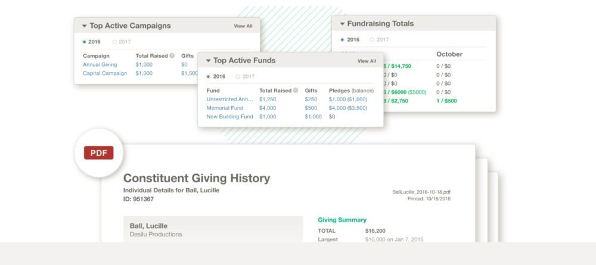Select 2016 in Top Active Campaigns

(85, 42)
